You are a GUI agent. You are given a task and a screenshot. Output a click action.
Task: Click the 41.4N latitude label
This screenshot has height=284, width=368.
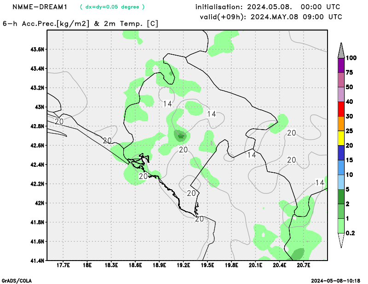click(37, 261)
